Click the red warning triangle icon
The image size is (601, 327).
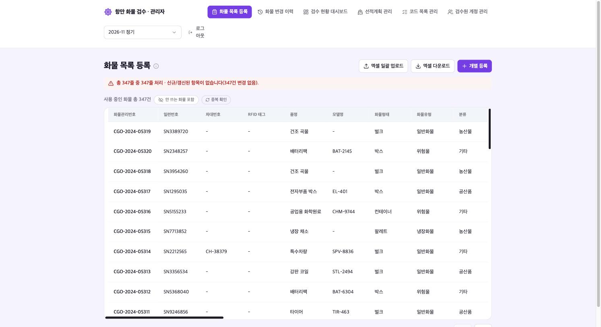[111, 83]
